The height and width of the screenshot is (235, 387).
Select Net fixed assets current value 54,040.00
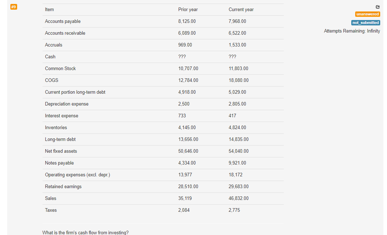tap(238, 151)
